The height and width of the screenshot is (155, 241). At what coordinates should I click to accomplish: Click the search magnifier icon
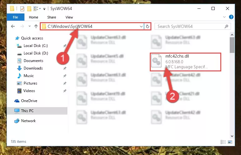pos(226,26)
